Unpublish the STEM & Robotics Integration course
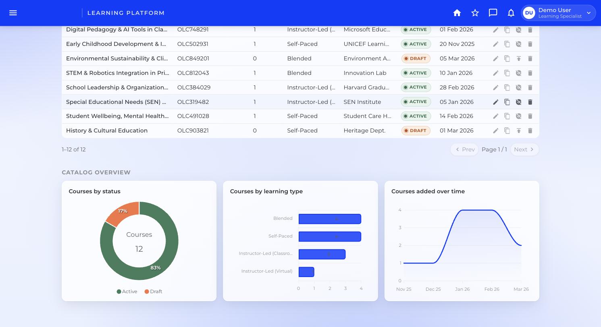The image size is (601, 327). coord(519,73)
